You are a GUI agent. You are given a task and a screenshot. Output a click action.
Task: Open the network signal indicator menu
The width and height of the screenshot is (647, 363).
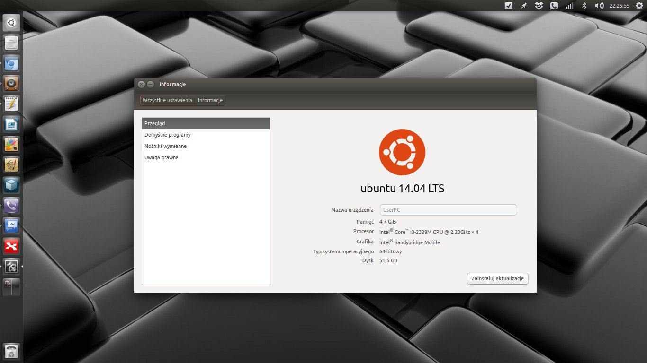pyautogui.click(x=569, y=6)
